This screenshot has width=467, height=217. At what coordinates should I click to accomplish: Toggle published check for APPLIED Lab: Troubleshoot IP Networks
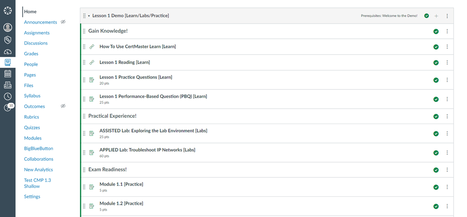point(436,152)
